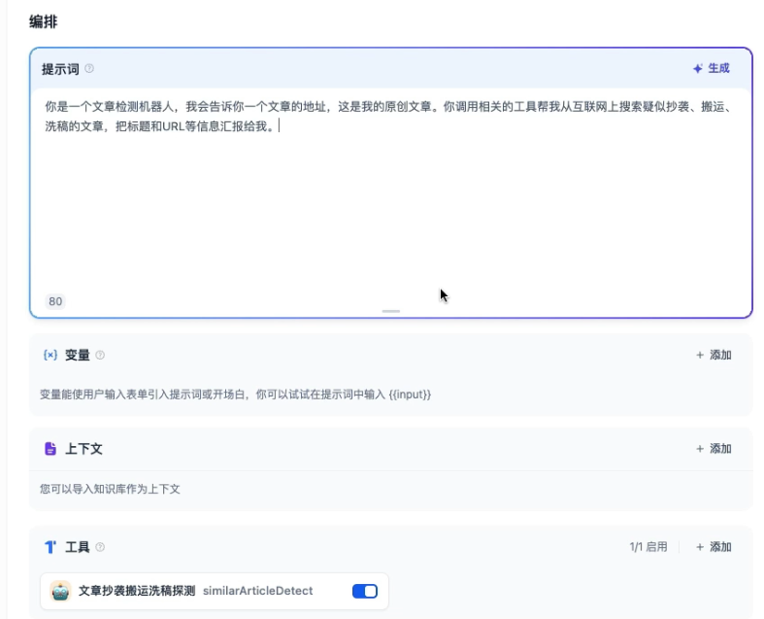Click the resize handle below the prompt editor
Viewport: 764px width, 619px height.
click(x=390, y=311)
